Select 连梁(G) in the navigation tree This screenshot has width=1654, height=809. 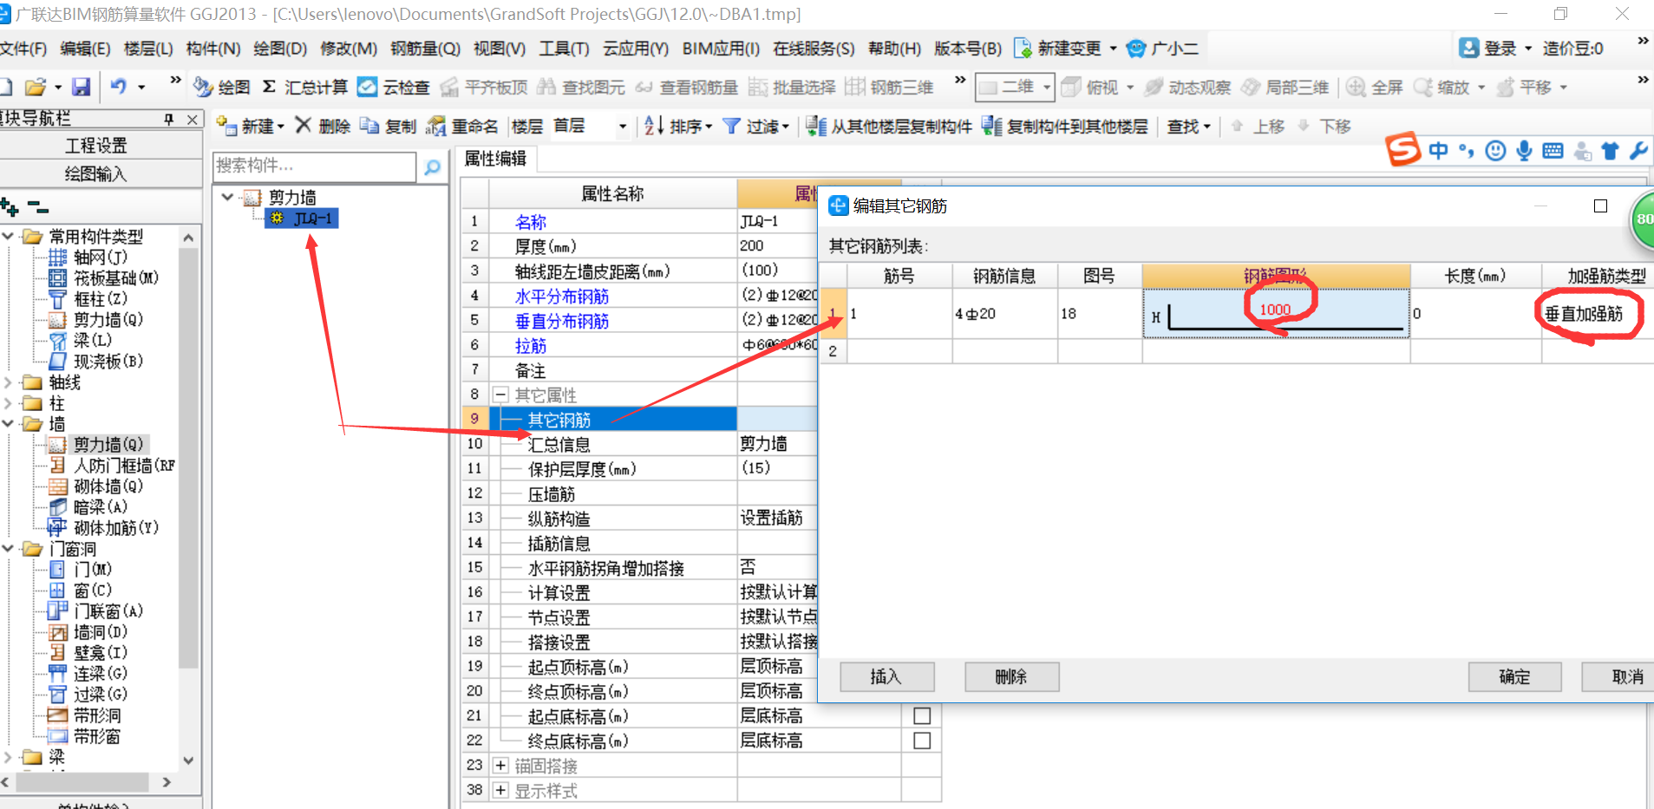pyautogui.click(x=100, y=673)
